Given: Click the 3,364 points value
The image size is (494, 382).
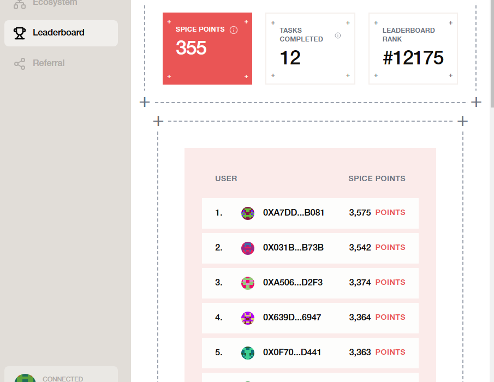Looking at the screenshot, I should click(x=360, y=318).
